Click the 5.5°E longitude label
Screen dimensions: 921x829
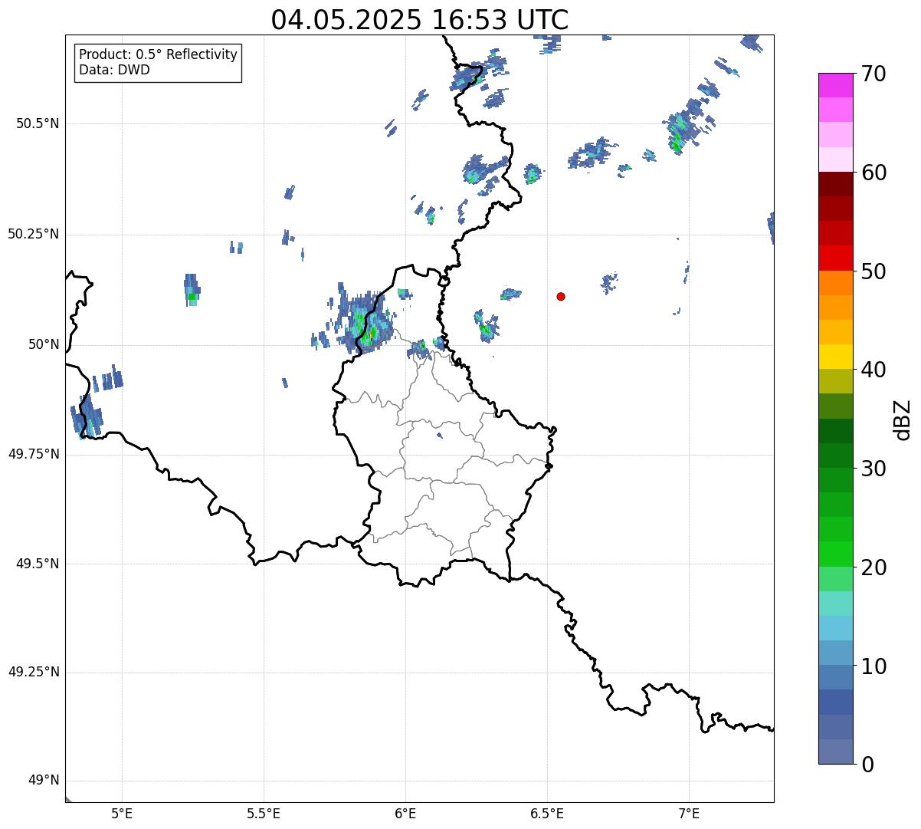(x=264, y=814)
